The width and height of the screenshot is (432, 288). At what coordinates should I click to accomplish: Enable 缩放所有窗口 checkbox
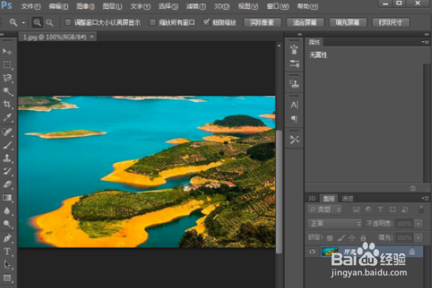153,22
